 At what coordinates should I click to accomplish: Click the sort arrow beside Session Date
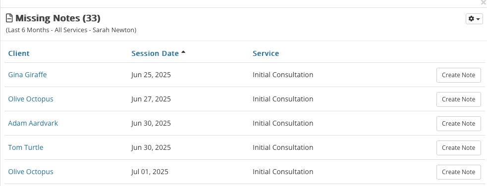183,52
